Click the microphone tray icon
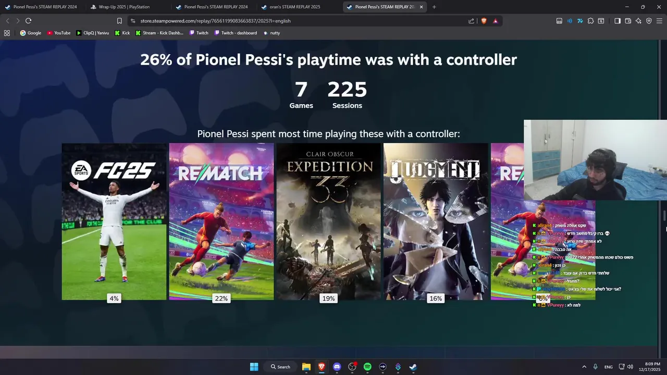The width and height of the screenshot is (667, 375). [595, 367]
